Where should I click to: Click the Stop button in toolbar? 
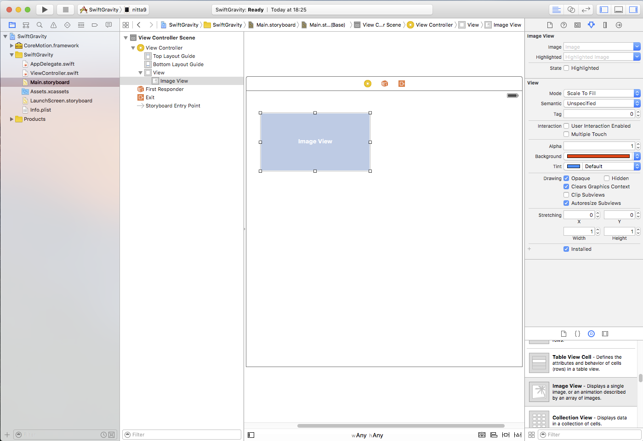click(65, 10)
